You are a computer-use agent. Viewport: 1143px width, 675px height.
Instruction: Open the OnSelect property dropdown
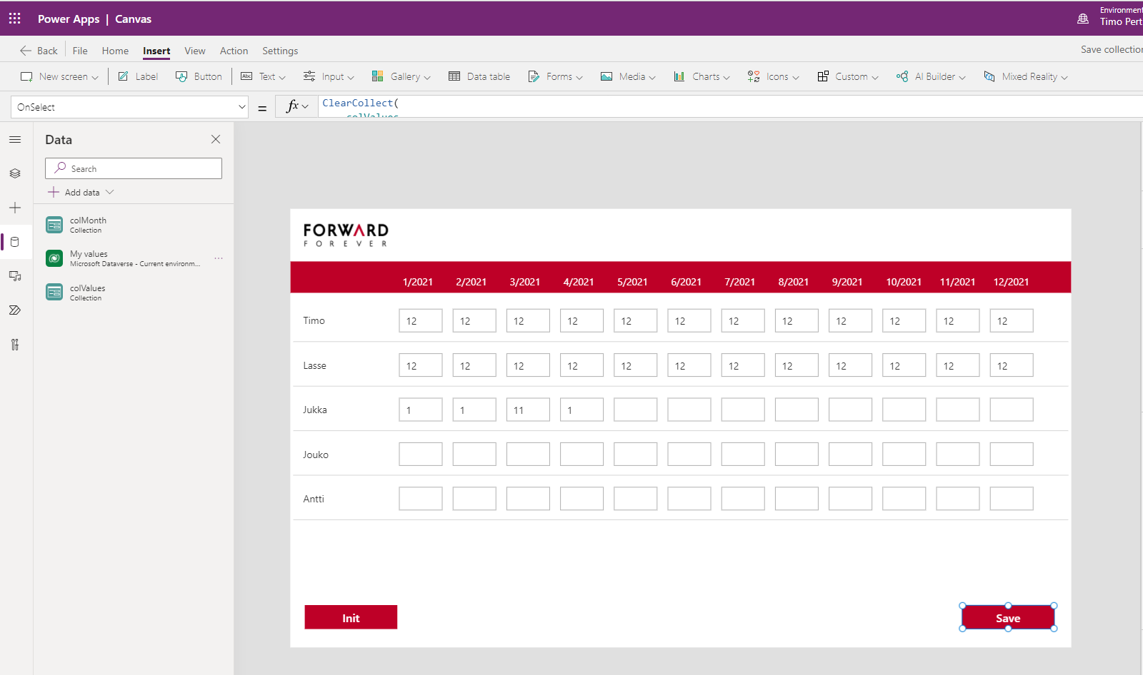click(x=129, y=107)
